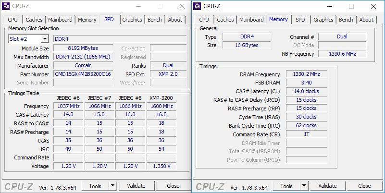Click Close button in right window
This screenshot has height=193, width=385.
tap(364, 186)
